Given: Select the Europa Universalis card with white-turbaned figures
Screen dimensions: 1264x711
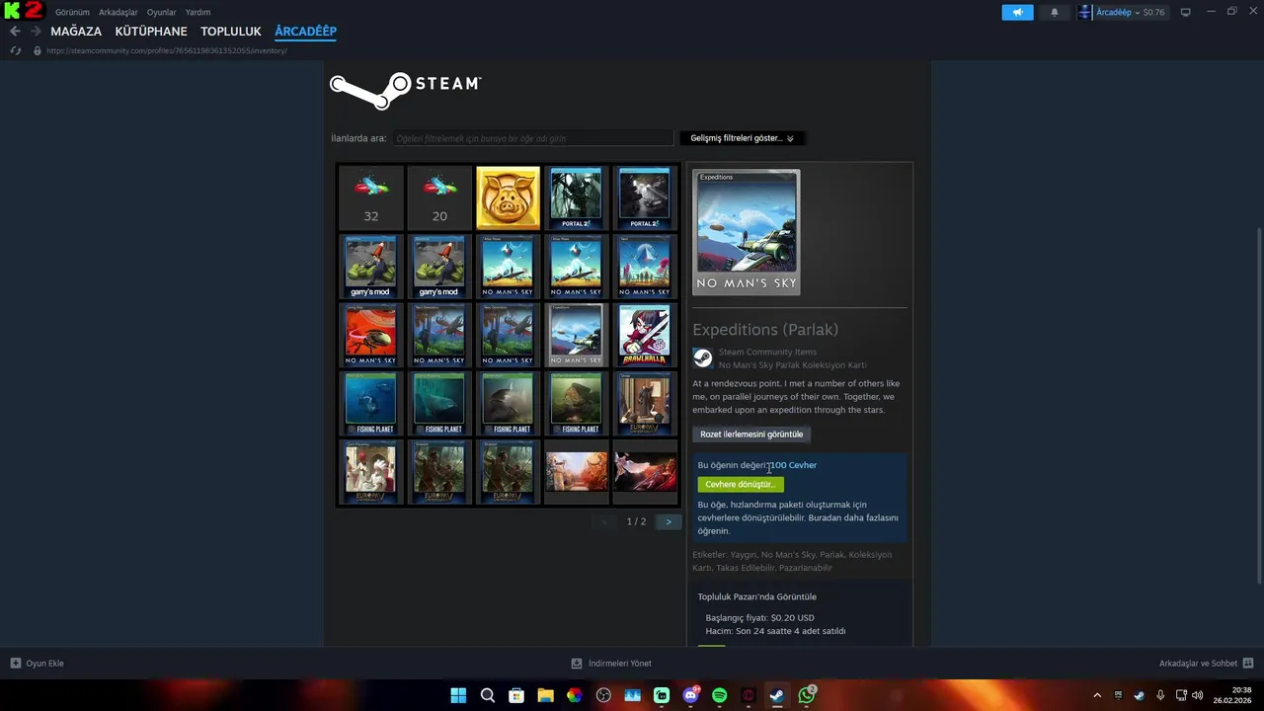Looking at the screenshot, I should click(370, 472).
